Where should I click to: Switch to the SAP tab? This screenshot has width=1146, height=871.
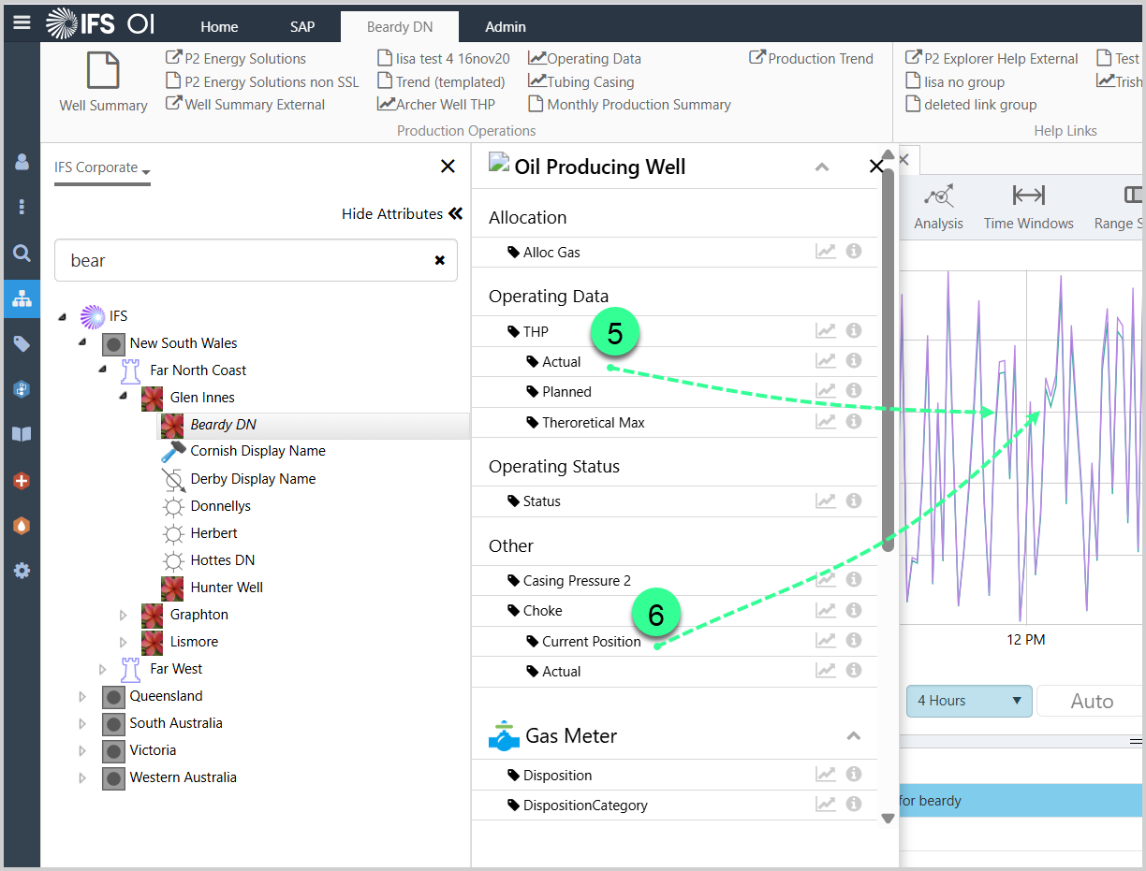click(x=302, y=26)
